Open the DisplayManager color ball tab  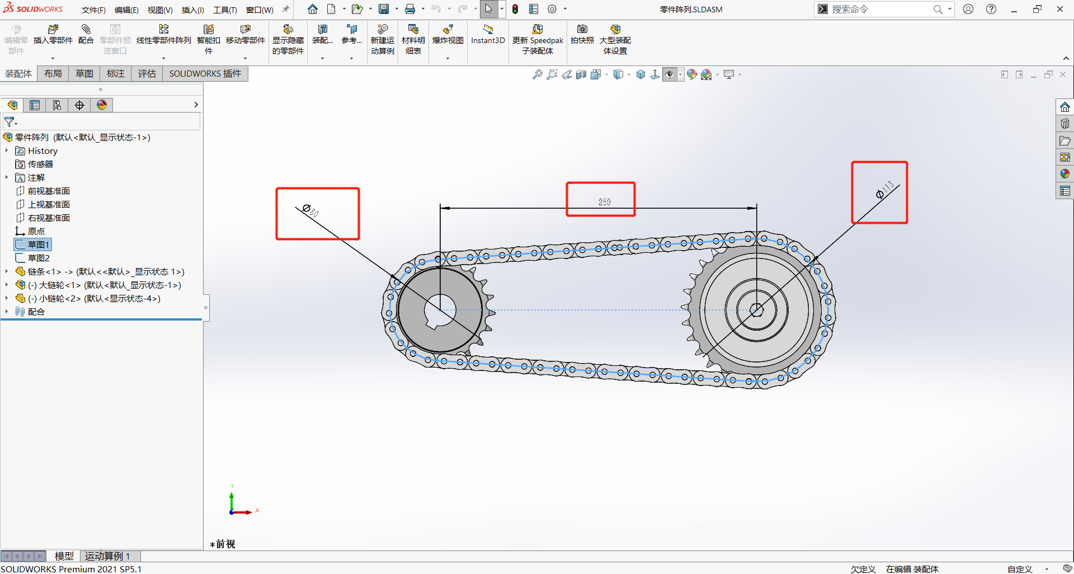point(102,105)
